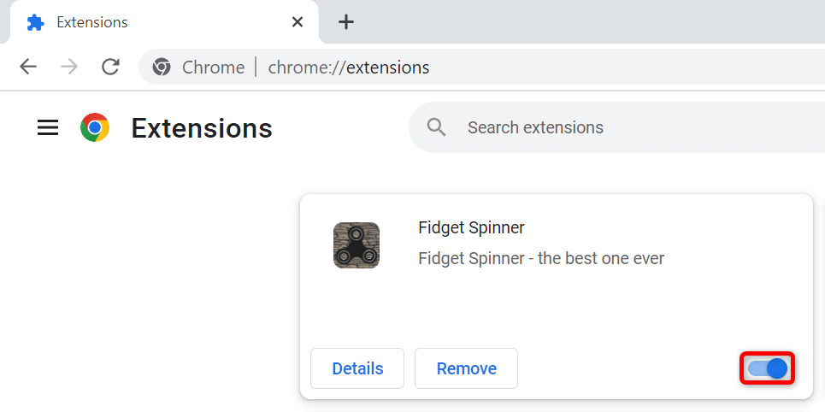Open Fidget Spinner Details
The height and width of the screenshot is (412, 825).
[357, 368]
